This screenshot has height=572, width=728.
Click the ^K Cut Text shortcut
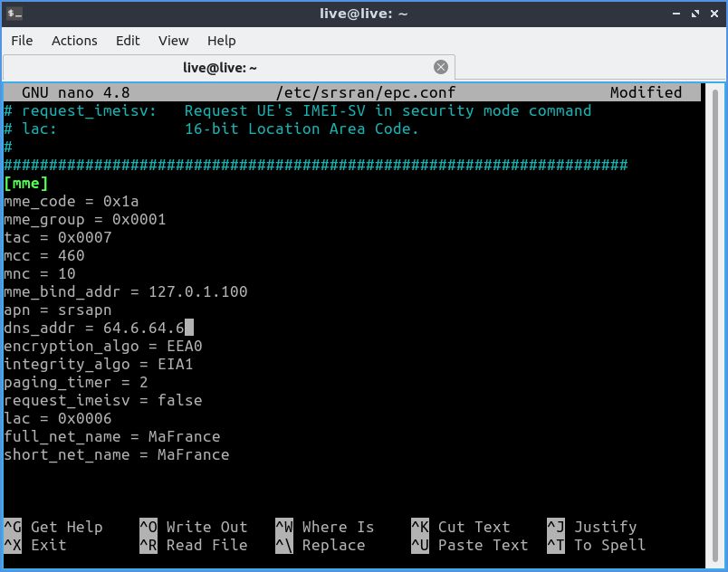point(461,527)
